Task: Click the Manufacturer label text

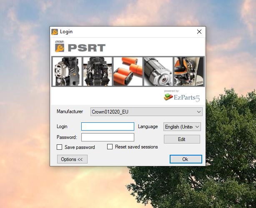Action: coord(70,111)
